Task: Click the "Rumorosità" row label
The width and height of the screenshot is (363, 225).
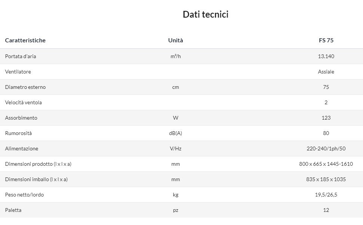Action: (x=18, y=133)
